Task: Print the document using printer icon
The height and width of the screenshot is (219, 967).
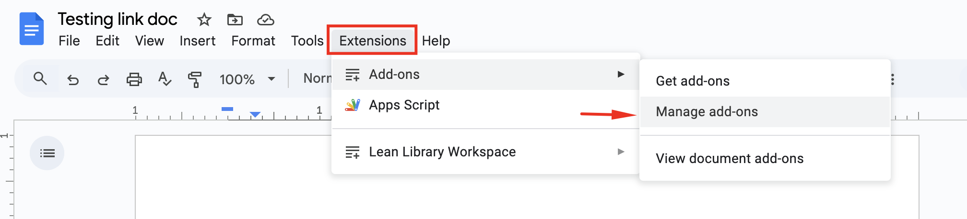Action: (x=134, y=79)
